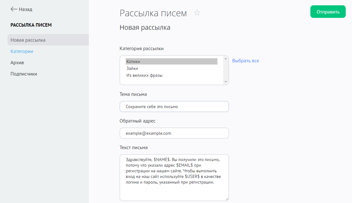Image resolution: width=352 pixels, height=203 pixels.
Task: Click the Обратный адрес email field
Action: 174,133
